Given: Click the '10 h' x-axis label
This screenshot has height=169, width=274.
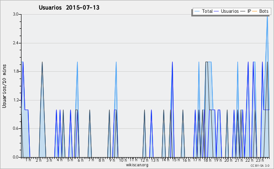Looking at the screenshot, I should tap(123, 160).
